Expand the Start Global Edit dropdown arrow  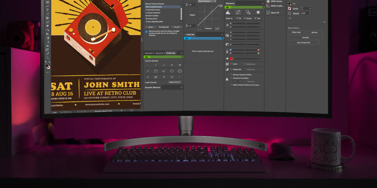click(x=321, y=43)
